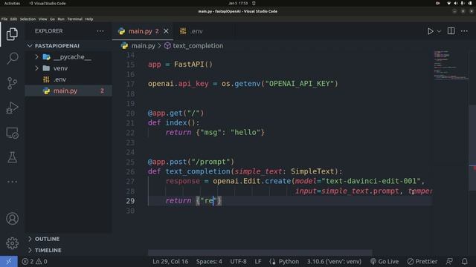Open the Accounts icon
Viewport: 476px width, 267px height.
[12, 219]
